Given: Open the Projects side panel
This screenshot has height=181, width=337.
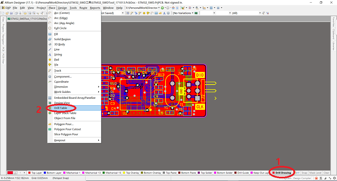Looking at the screenshot, I should 3,28.
